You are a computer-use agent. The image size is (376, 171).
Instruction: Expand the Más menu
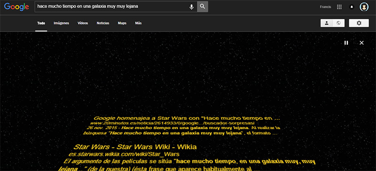[x=138, y=23]
